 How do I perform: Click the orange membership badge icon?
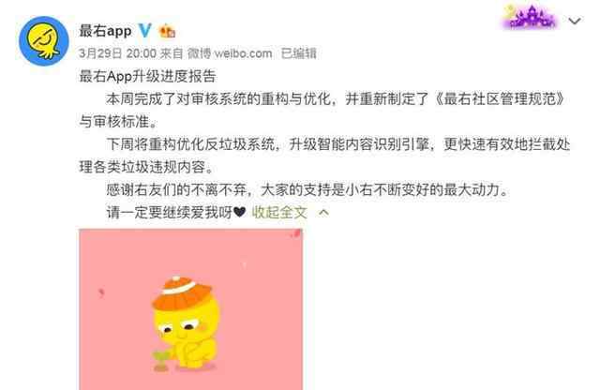167,31
